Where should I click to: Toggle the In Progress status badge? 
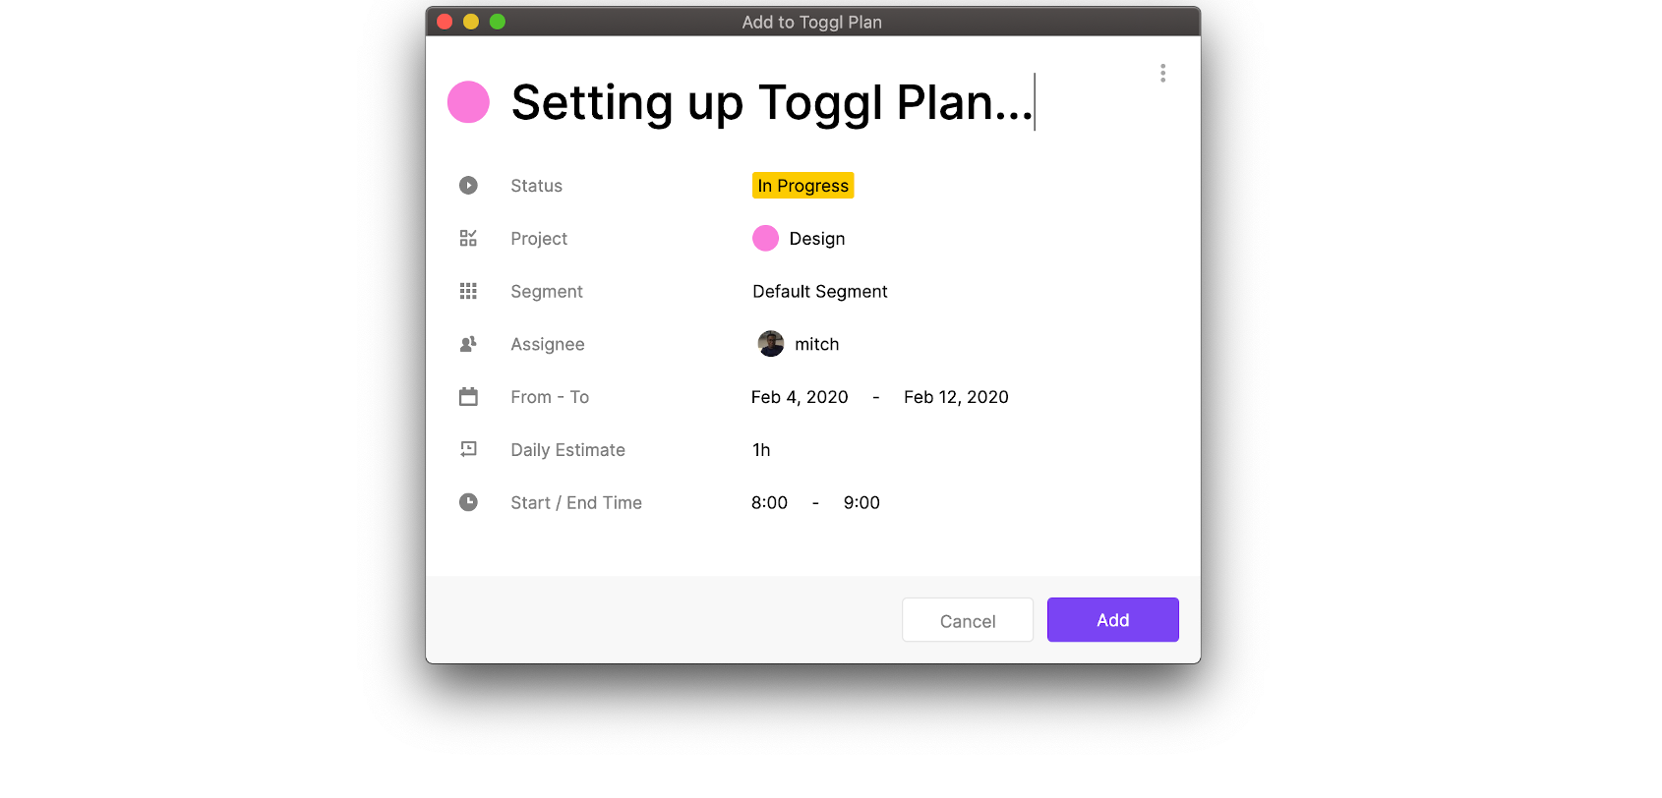click(x=802, y=185)
